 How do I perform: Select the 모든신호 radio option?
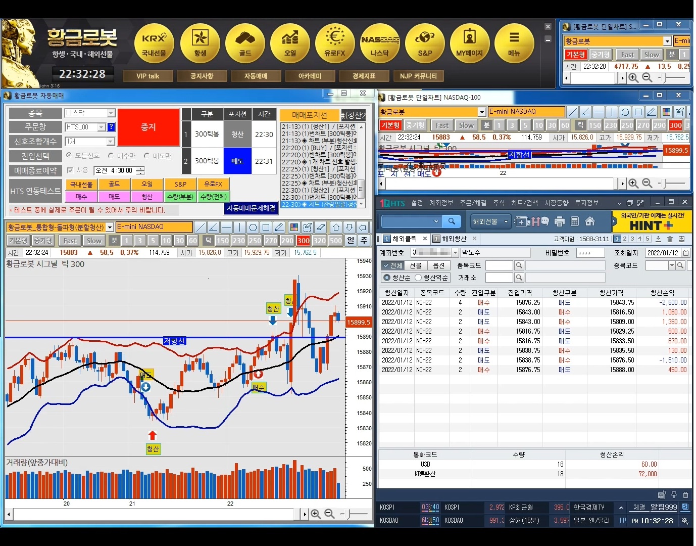pyautogui.click(x=69, y=155)
